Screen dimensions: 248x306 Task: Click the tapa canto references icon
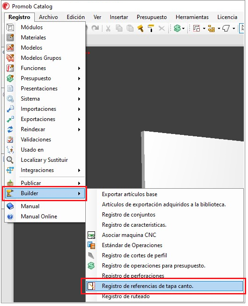coord(91,286)
